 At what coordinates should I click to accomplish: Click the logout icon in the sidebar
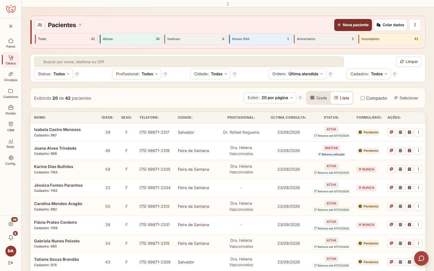click(11, 263)
